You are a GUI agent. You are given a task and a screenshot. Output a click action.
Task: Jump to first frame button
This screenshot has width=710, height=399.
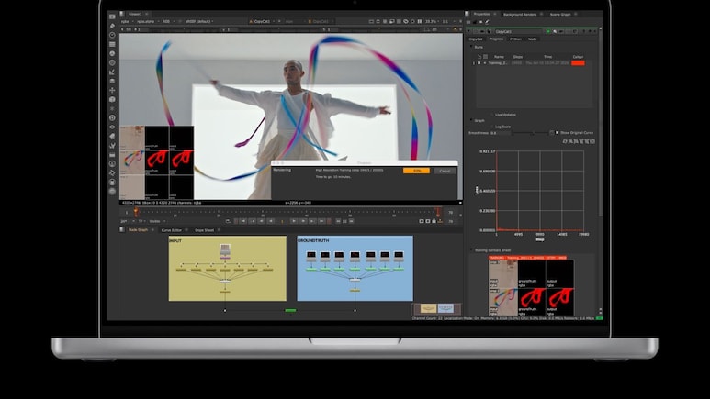click(243, 221)
